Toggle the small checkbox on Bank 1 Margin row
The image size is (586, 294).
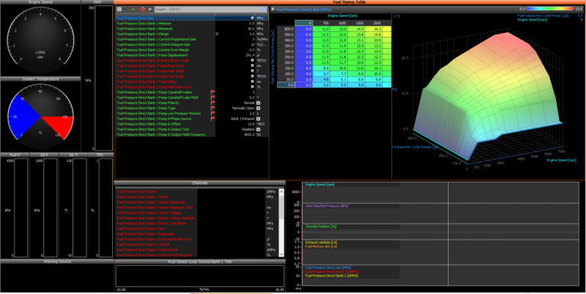[x=217, y=34]
